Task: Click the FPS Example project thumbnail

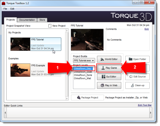Action: click(20, 70)
